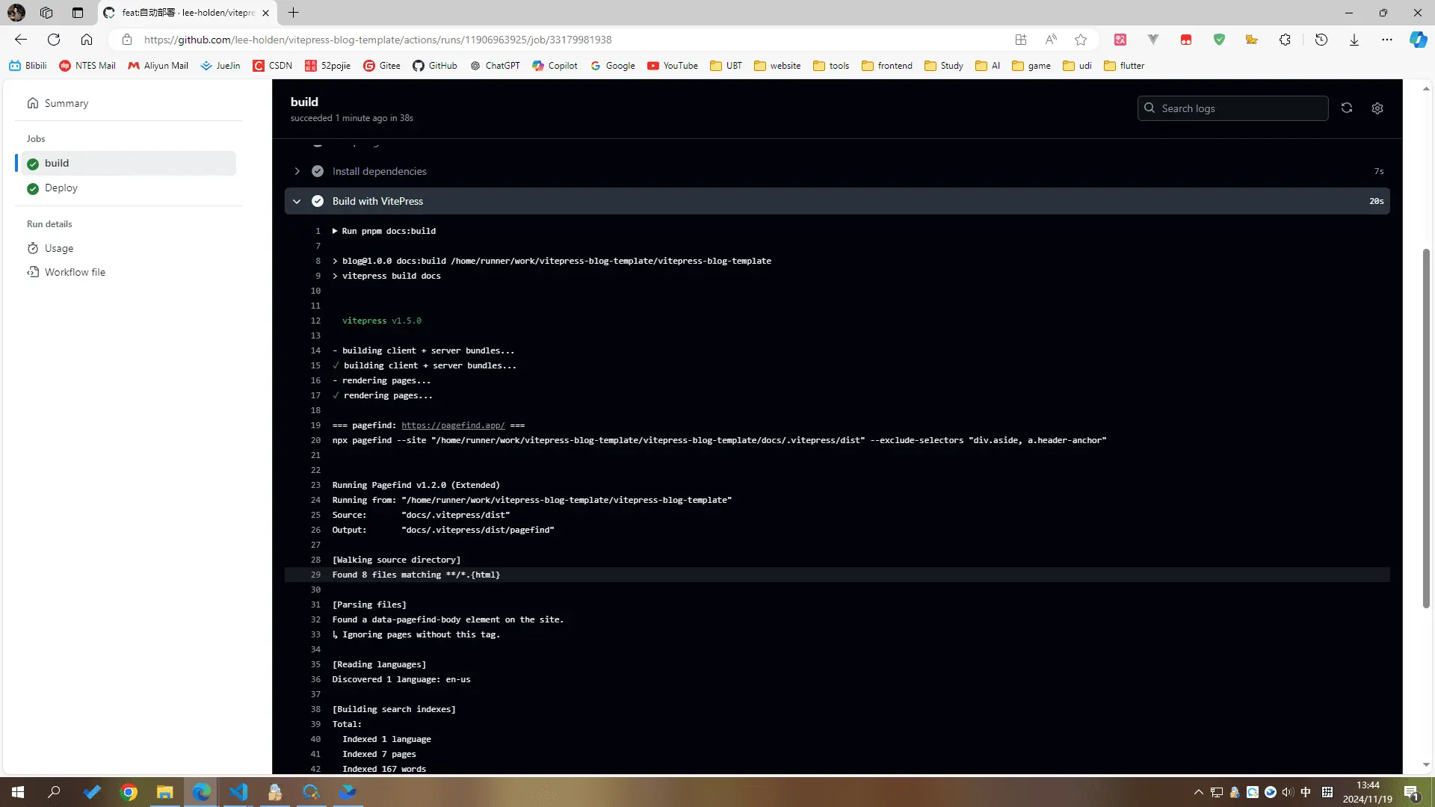The height and width of the screenshot is (807, 1435).
Task: Click the read aloud icon in address bar
Action: point(1051,40)
